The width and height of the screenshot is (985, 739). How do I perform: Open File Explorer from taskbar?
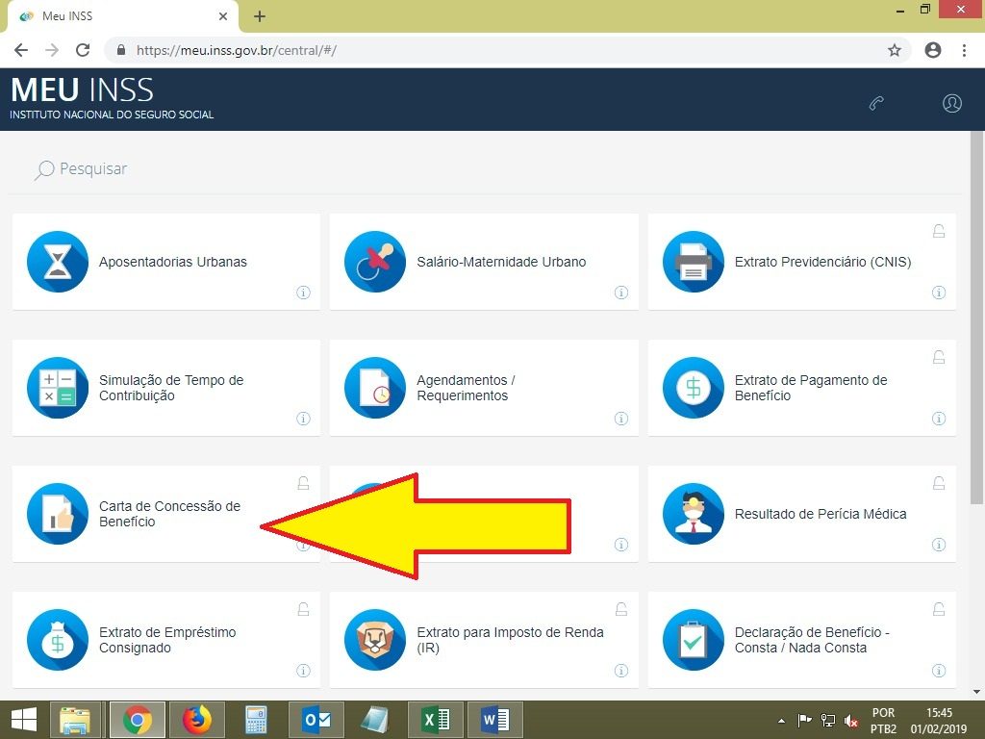pos(75,720)
